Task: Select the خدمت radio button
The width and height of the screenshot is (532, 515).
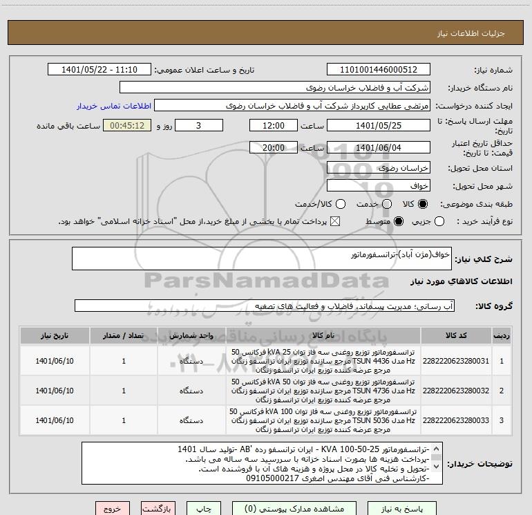Action: [387, 204]
